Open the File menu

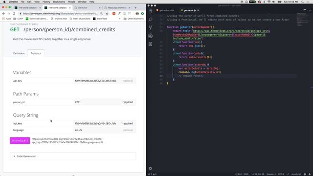pos(22,2)
